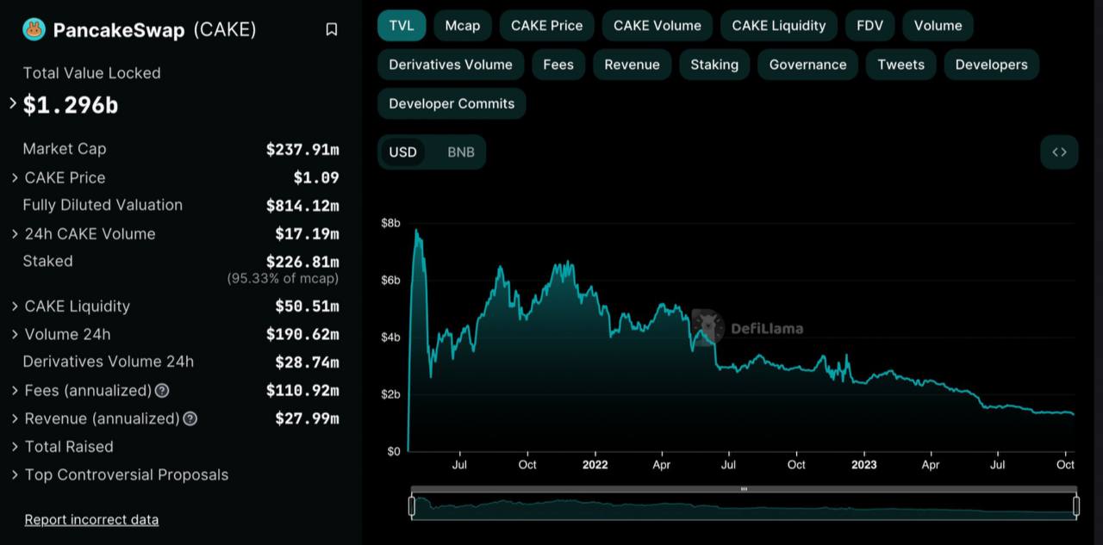The width and height of the screenshot is (1103, 545).
Task: Enable the Derivatives Volume metric
Action: 450,65
